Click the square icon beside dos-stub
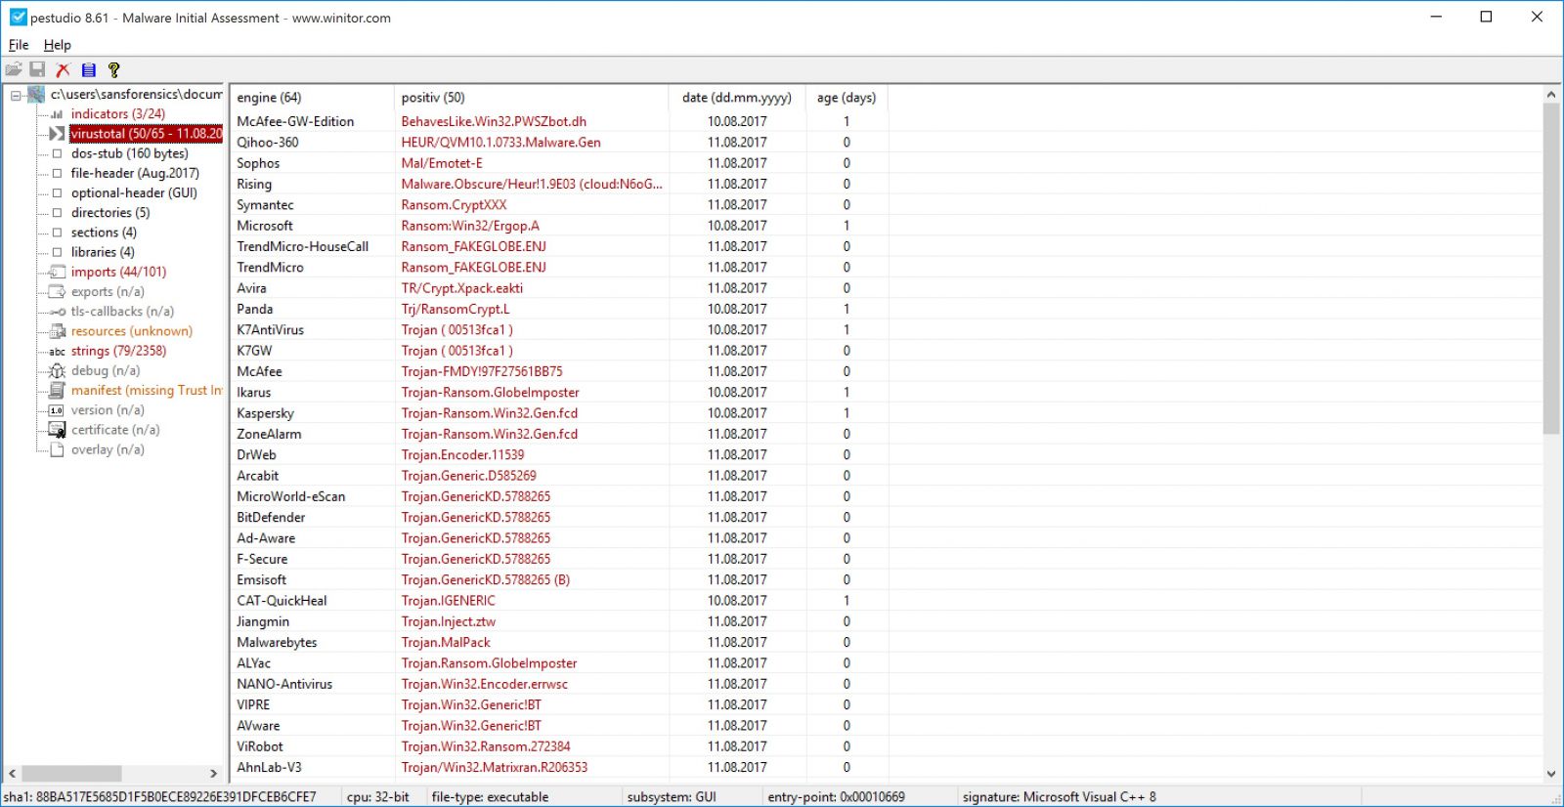Screen dimensions: 1564x807 (x=57, y=153)
